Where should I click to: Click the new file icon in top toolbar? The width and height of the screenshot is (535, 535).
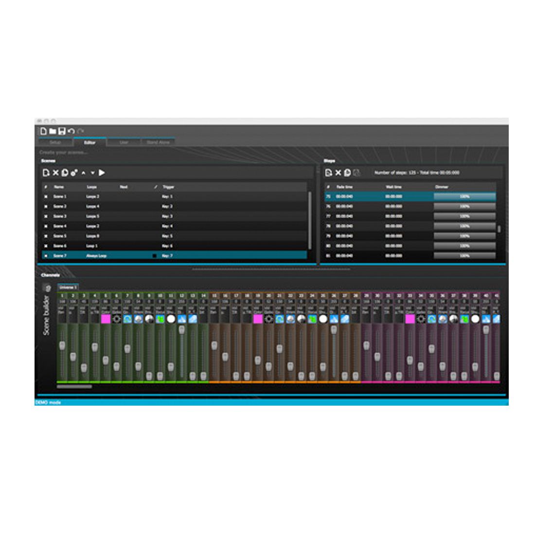43,131
